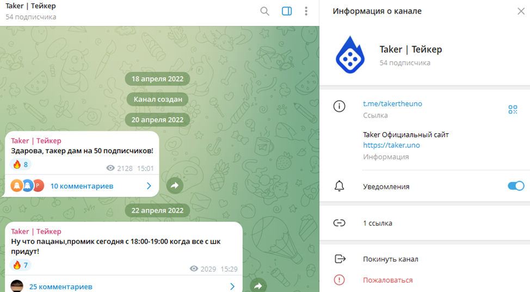Expand arrow next to 25 комментариев
530x292 pixels.
coord(232,287)
